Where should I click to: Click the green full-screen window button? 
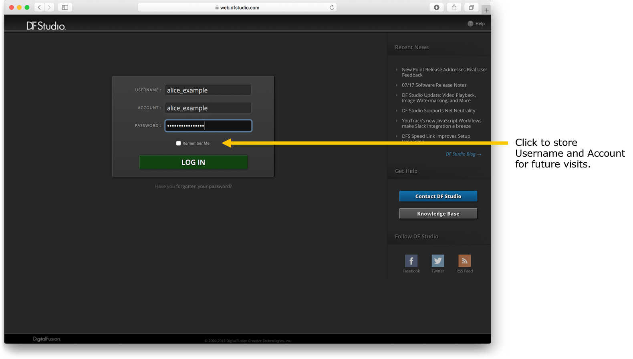click(x=27, y=7)
